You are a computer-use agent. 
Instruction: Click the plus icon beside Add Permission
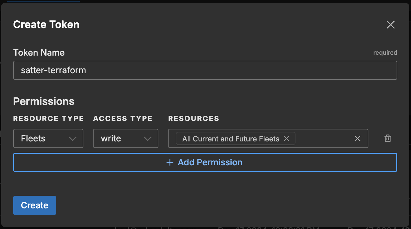[x=170, y=162]
